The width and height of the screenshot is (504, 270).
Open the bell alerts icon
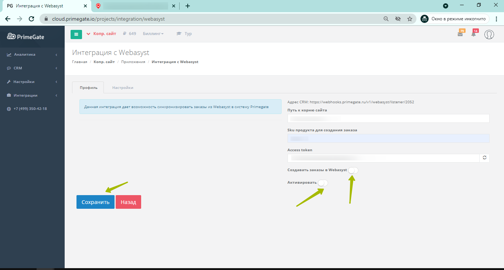[473, 34]
